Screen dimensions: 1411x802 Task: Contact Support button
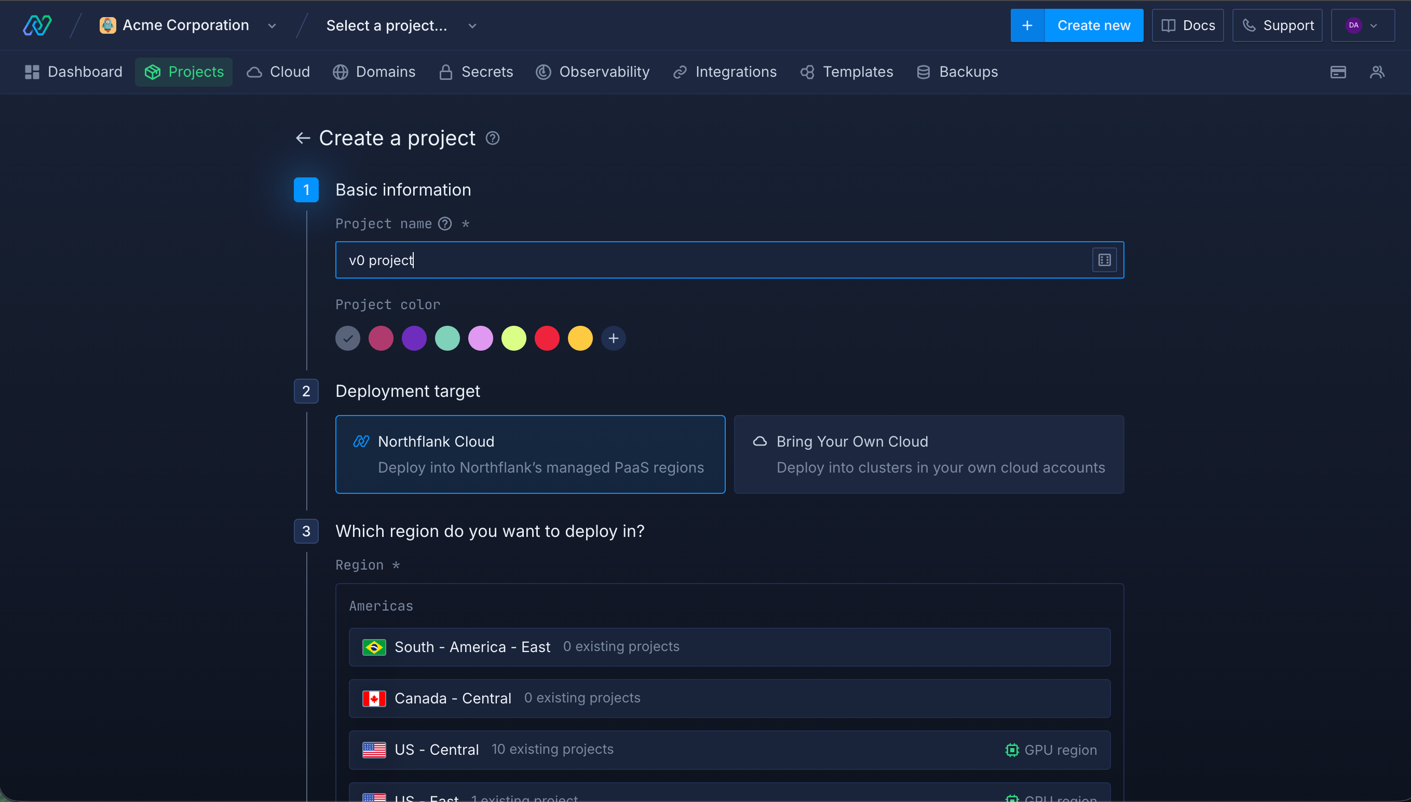click(1277, 25)
